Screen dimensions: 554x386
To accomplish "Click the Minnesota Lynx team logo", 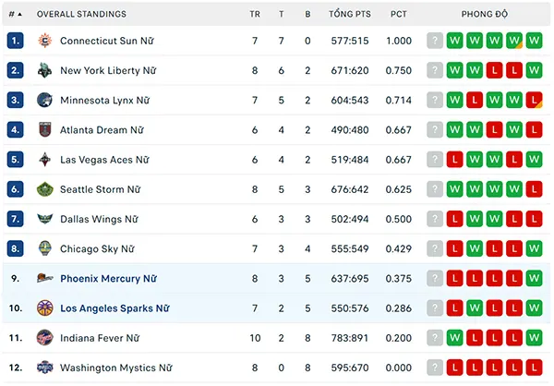I will tap(45, 100).
